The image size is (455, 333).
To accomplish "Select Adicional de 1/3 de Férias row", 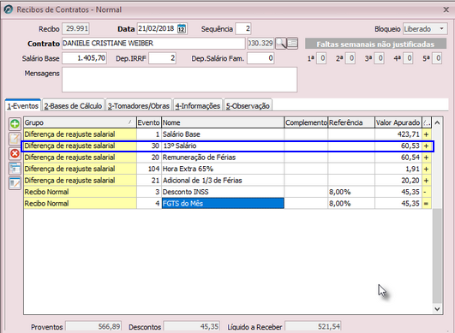I will pos(227,181).
